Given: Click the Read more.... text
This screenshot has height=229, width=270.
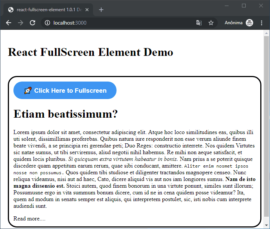Looking at the screenshot, I should point(30,219).
